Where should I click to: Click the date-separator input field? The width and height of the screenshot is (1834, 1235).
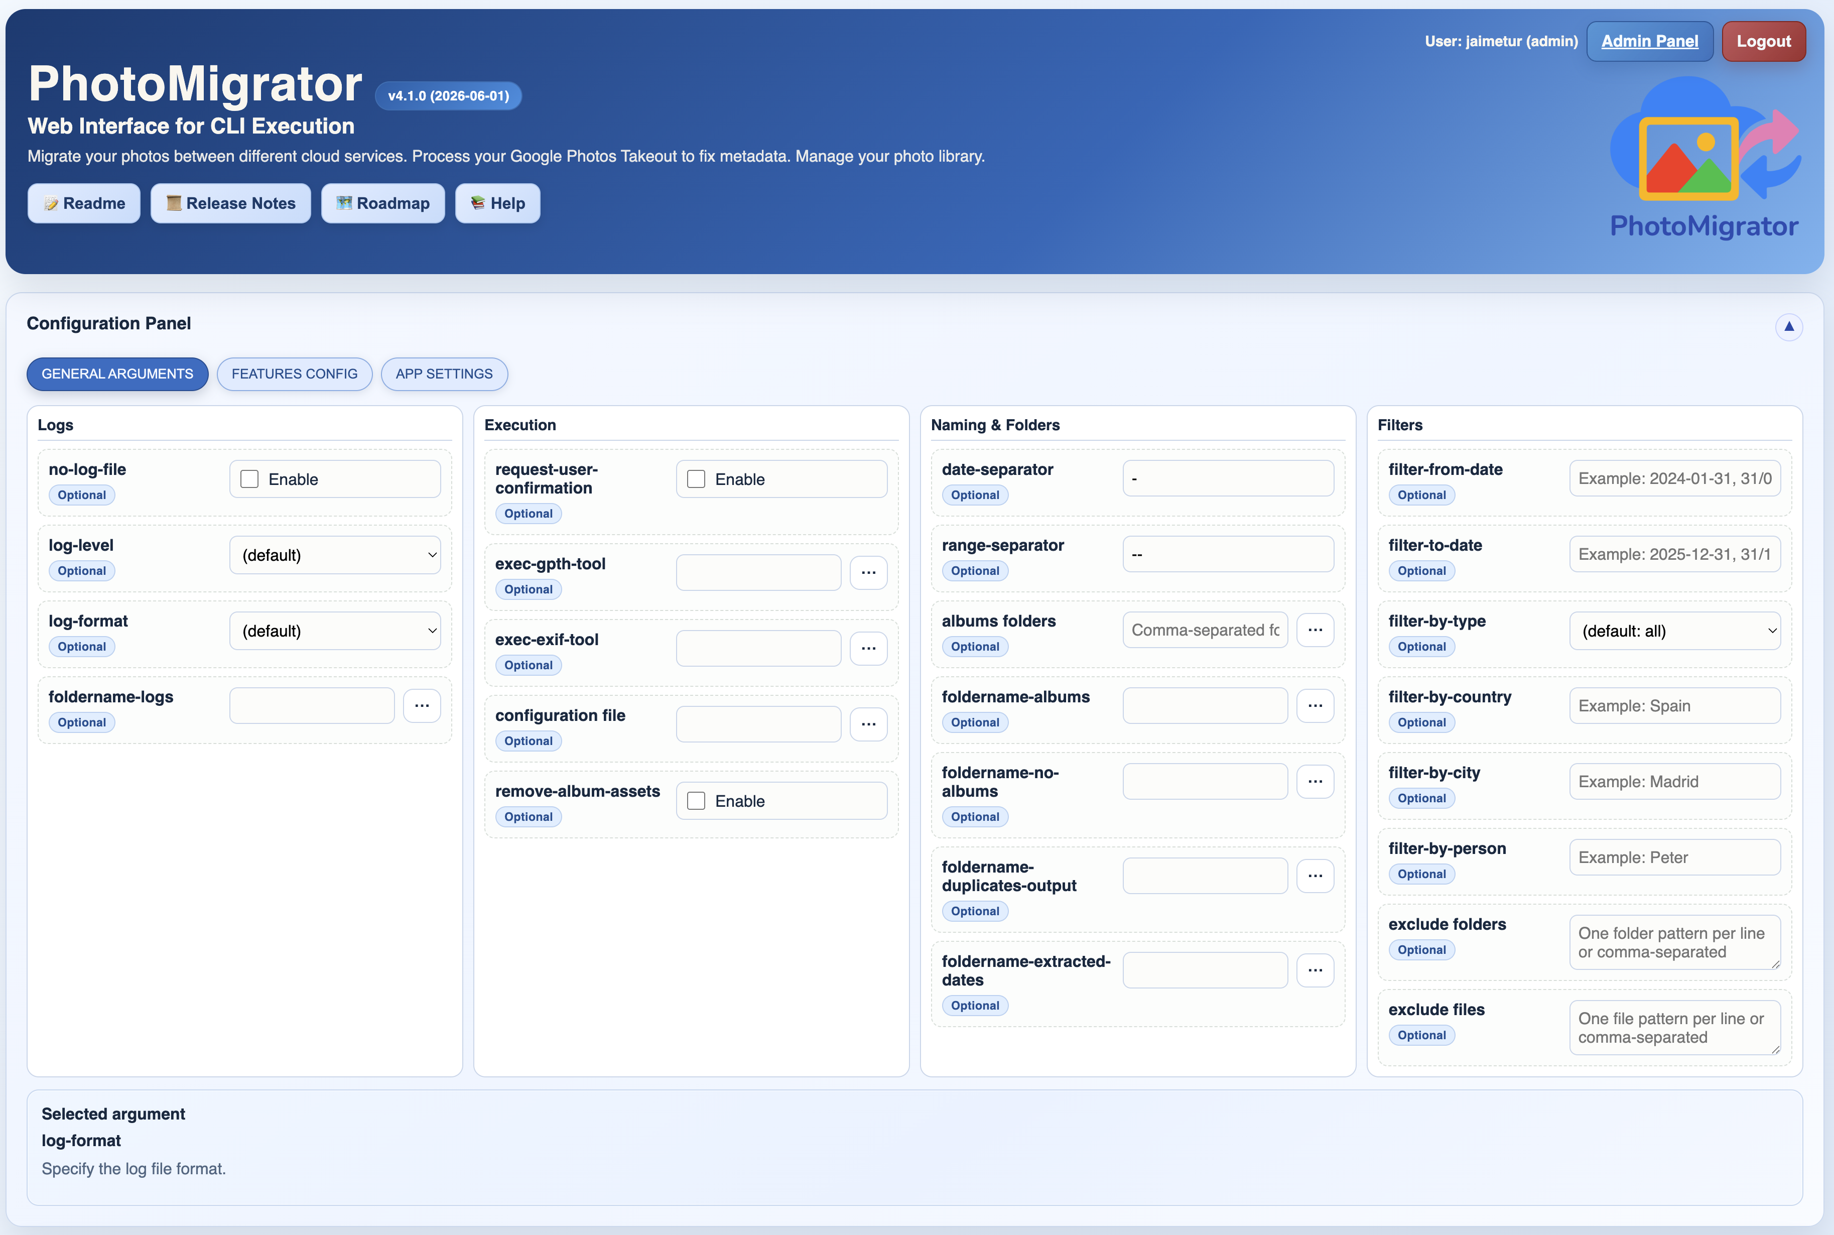1229,478
